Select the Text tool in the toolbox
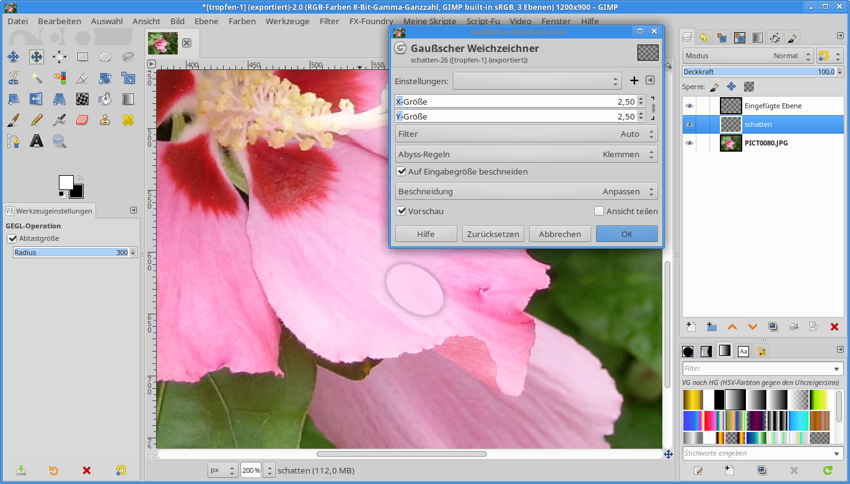Viewport: 850px width, 484px height. pos(37,141)
